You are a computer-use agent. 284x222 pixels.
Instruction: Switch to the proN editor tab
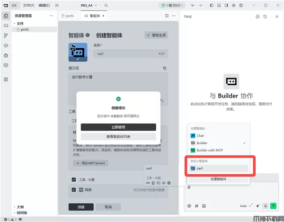(68, 16)
